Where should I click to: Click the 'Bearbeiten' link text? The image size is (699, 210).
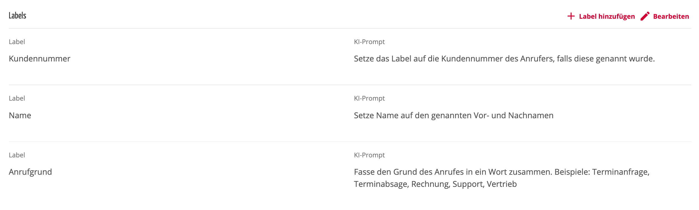pyautogui.click(x=671, y=17)
